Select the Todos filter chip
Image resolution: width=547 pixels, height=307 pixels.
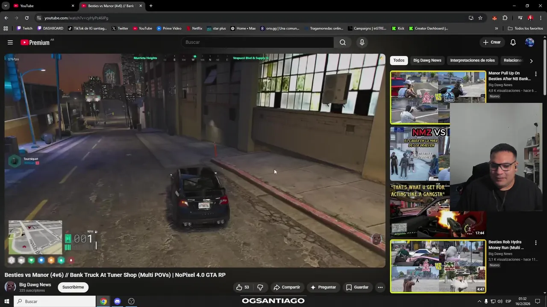point(399,61)
